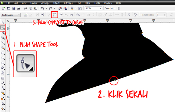
Task: Select the Blend interactive tool
Action: [x=3, y=93]
